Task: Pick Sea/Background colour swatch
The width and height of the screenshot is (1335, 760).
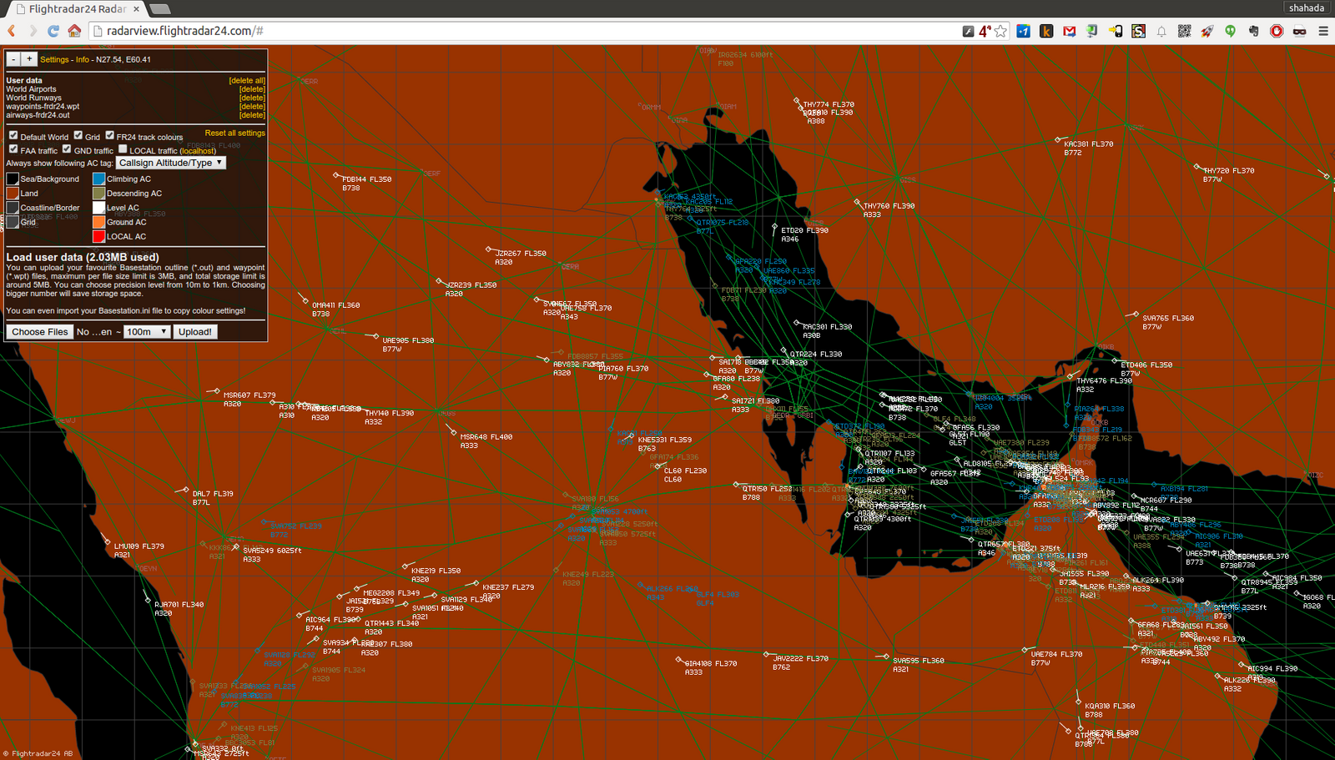Action: click(13, 179)
